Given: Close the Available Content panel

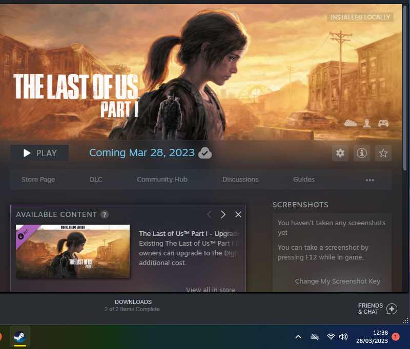Looking at the screenshot, I should [238, 214].
